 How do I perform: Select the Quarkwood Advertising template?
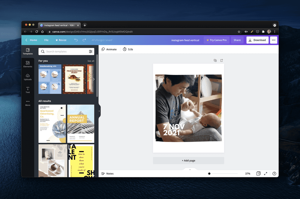coord(52,124)
